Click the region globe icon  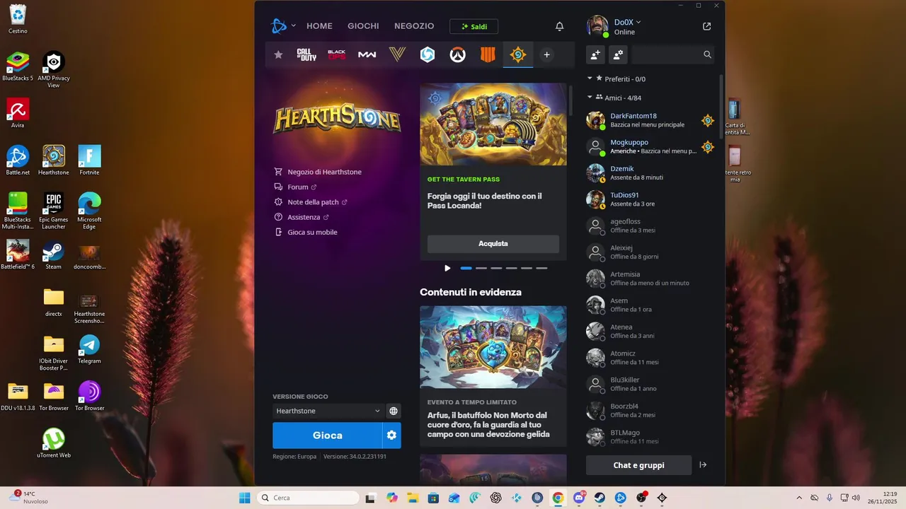click(394, 411)
